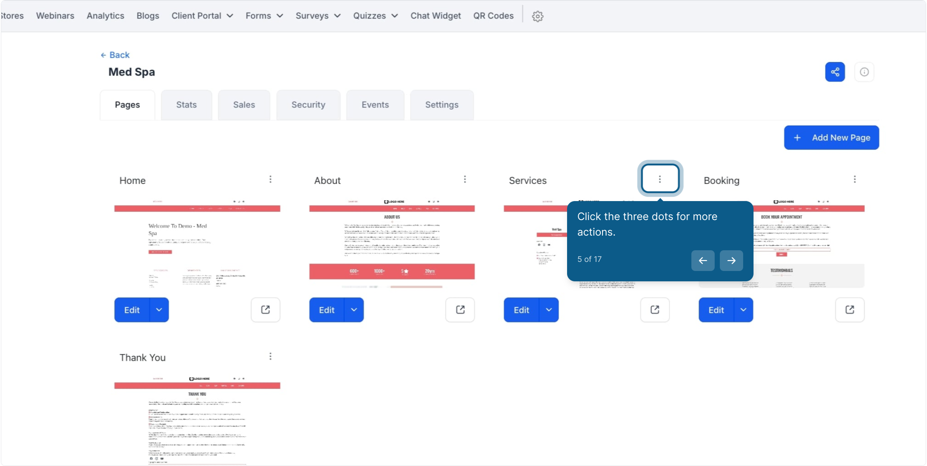The height and width of the screenshot is (466, 927).
Task: Click Edit on the About page
Action: coord(327,310)
